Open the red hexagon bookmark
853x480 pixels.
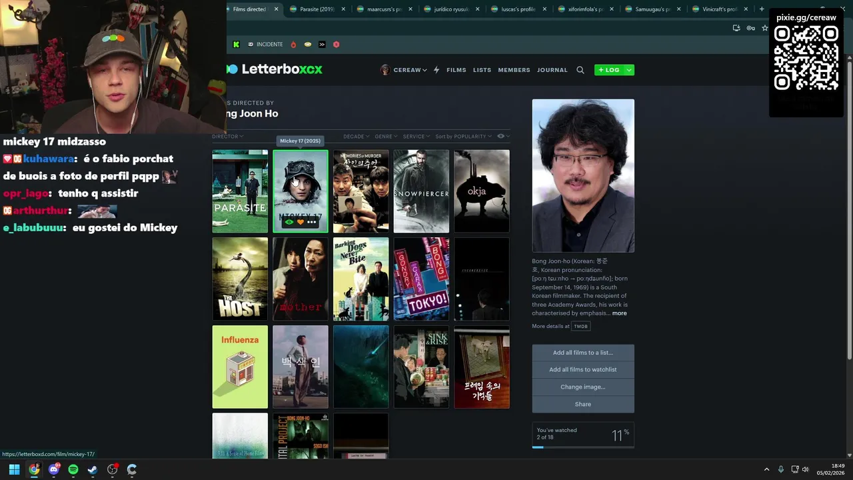(x=336, y=45)
